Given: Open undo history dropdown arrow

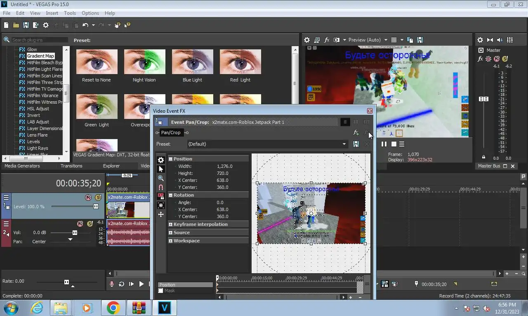Looking at the screenshot, I should 93,25.
